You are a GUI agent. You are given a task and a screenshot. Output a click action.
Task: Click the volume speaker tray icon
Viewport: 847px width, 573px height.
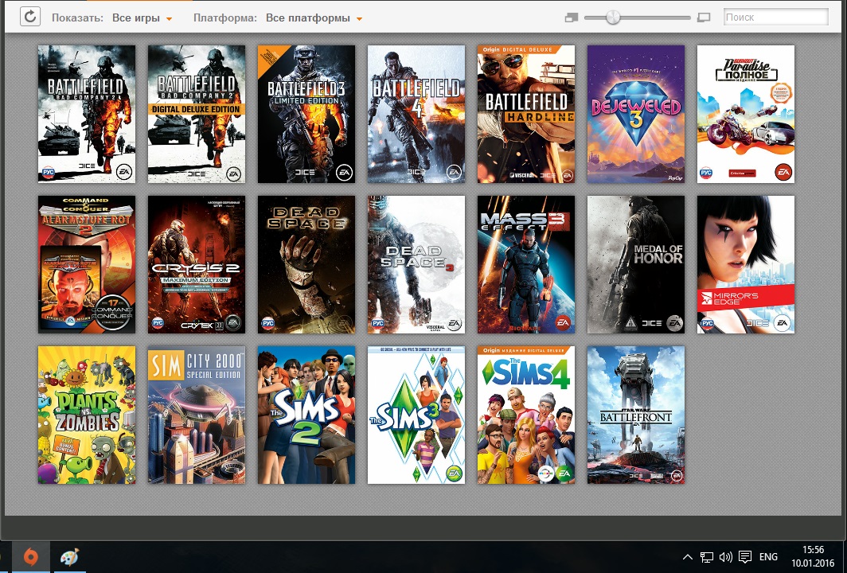tap(725, 557)
